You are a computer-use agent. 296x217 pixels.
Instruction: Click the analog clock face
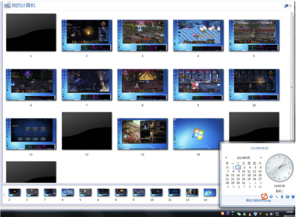pos(279,168)
